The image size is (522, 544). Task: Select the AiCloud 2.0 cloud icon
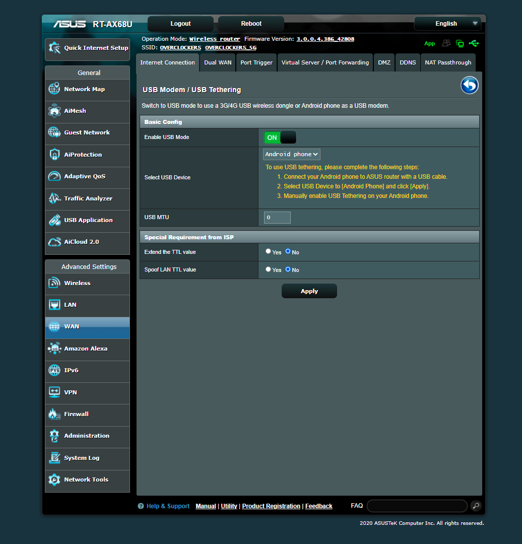pyautogui.click(x=54, y=242)
